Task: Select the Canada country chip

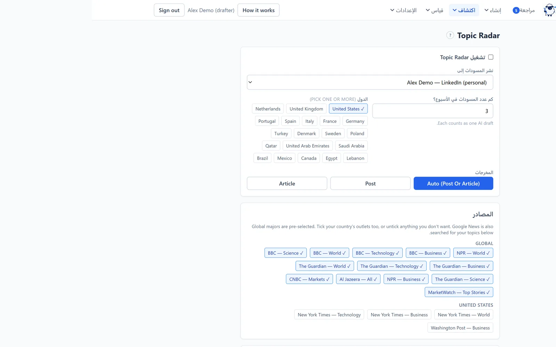Action: coord(309,158)
